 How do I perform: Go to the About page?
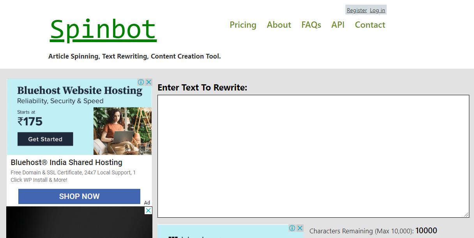pyautogui.click(x=279, y=25)
